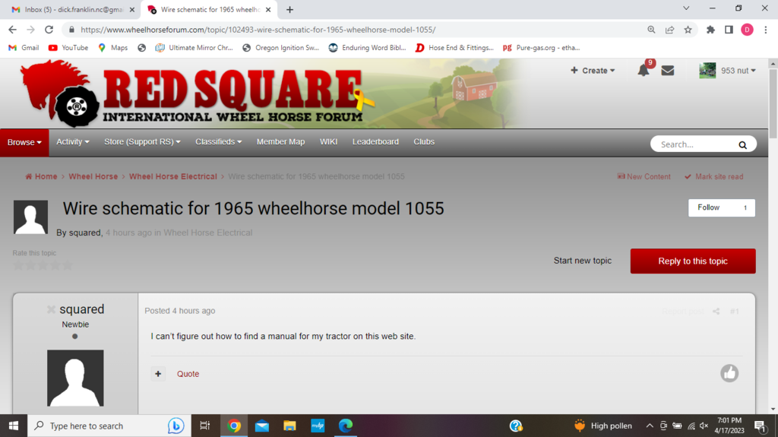The width and height of the screenshot is (778, 437).
Task: Click the Quote link
Action: tap(188, 374)
